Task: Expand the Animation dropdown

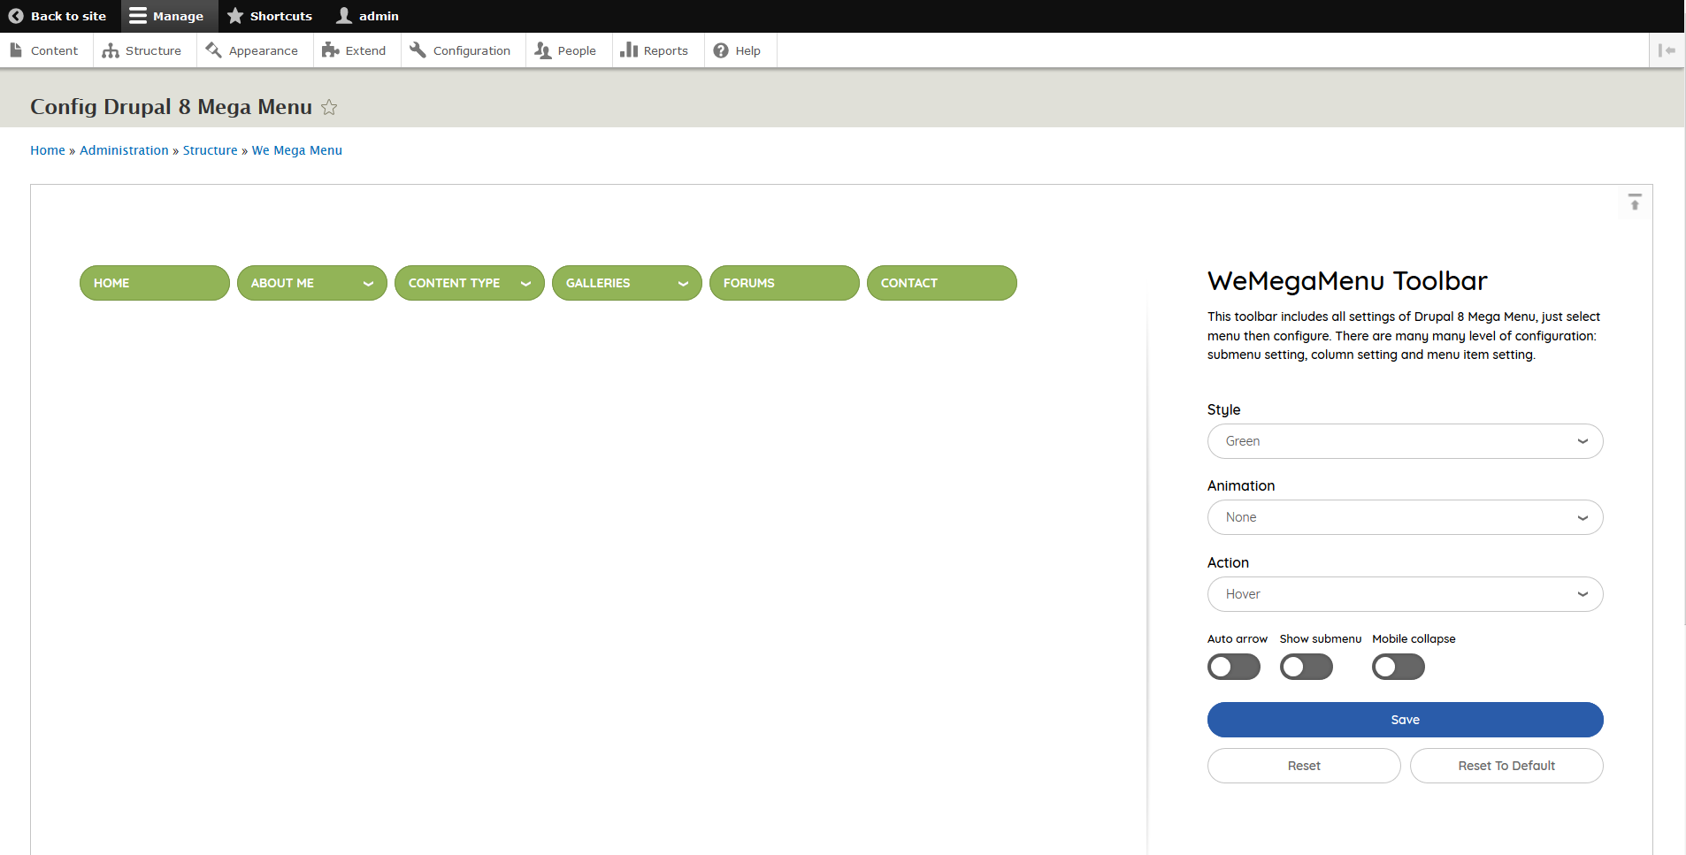Action: click(1404, 517)
